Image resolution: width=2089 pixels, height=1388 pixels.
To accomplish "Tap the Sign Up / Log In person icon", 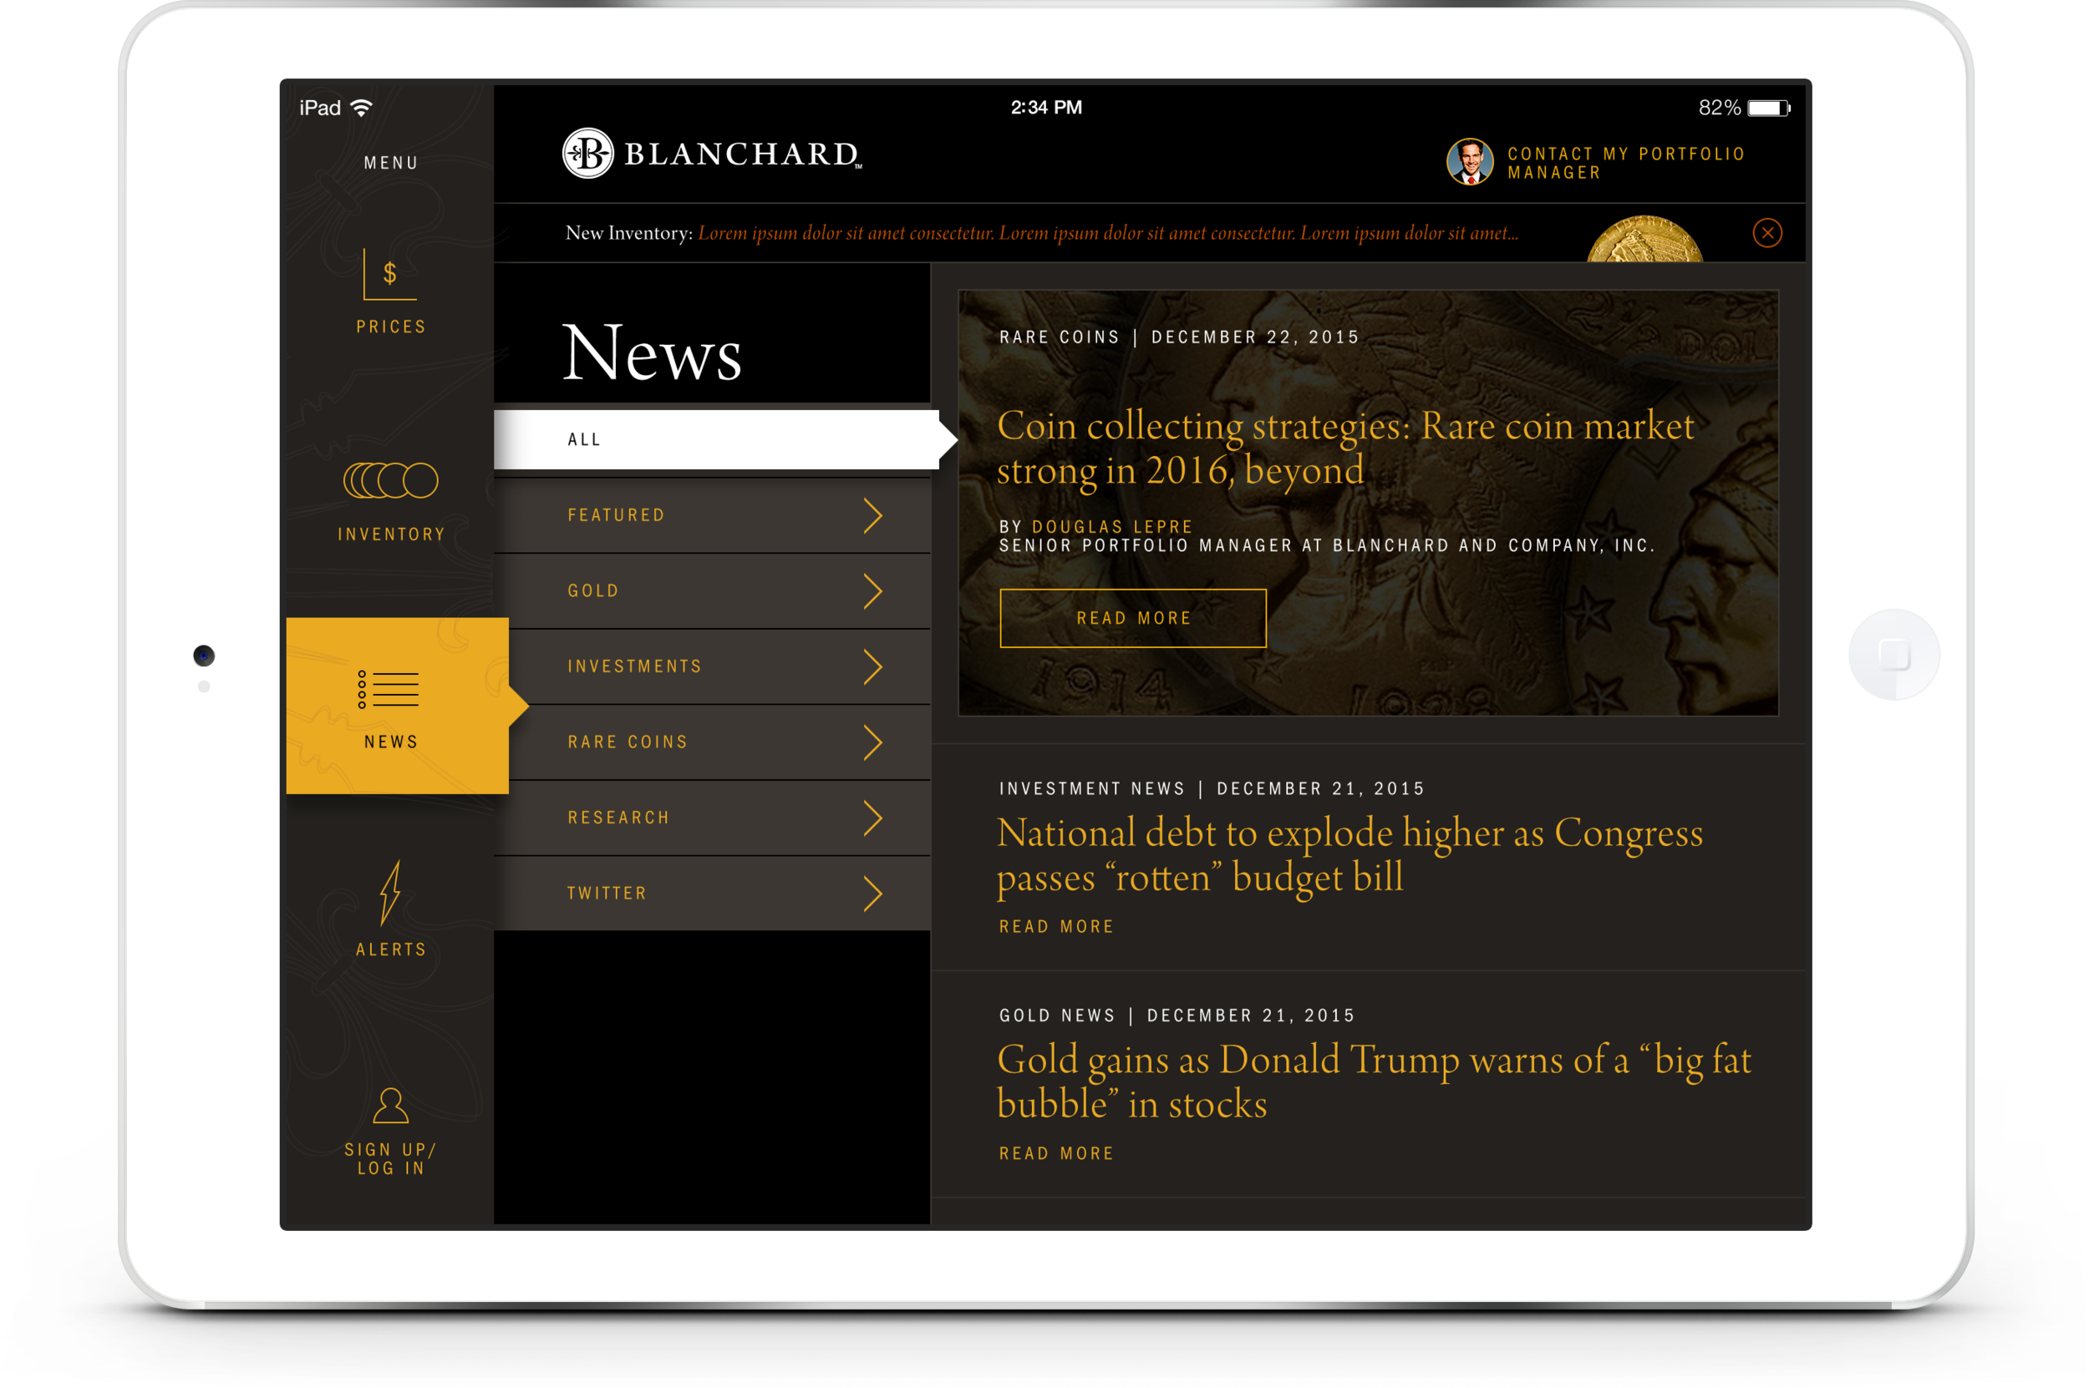I will tap(390, 1106).
